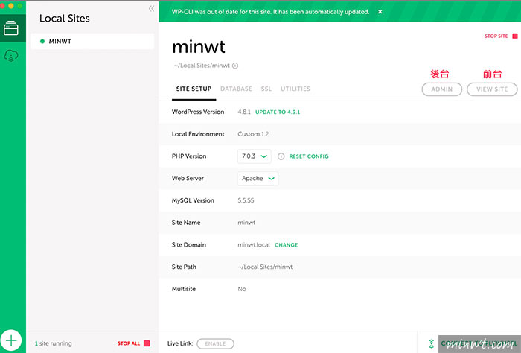Open WordPress Admin dashboard

[441, 89]
